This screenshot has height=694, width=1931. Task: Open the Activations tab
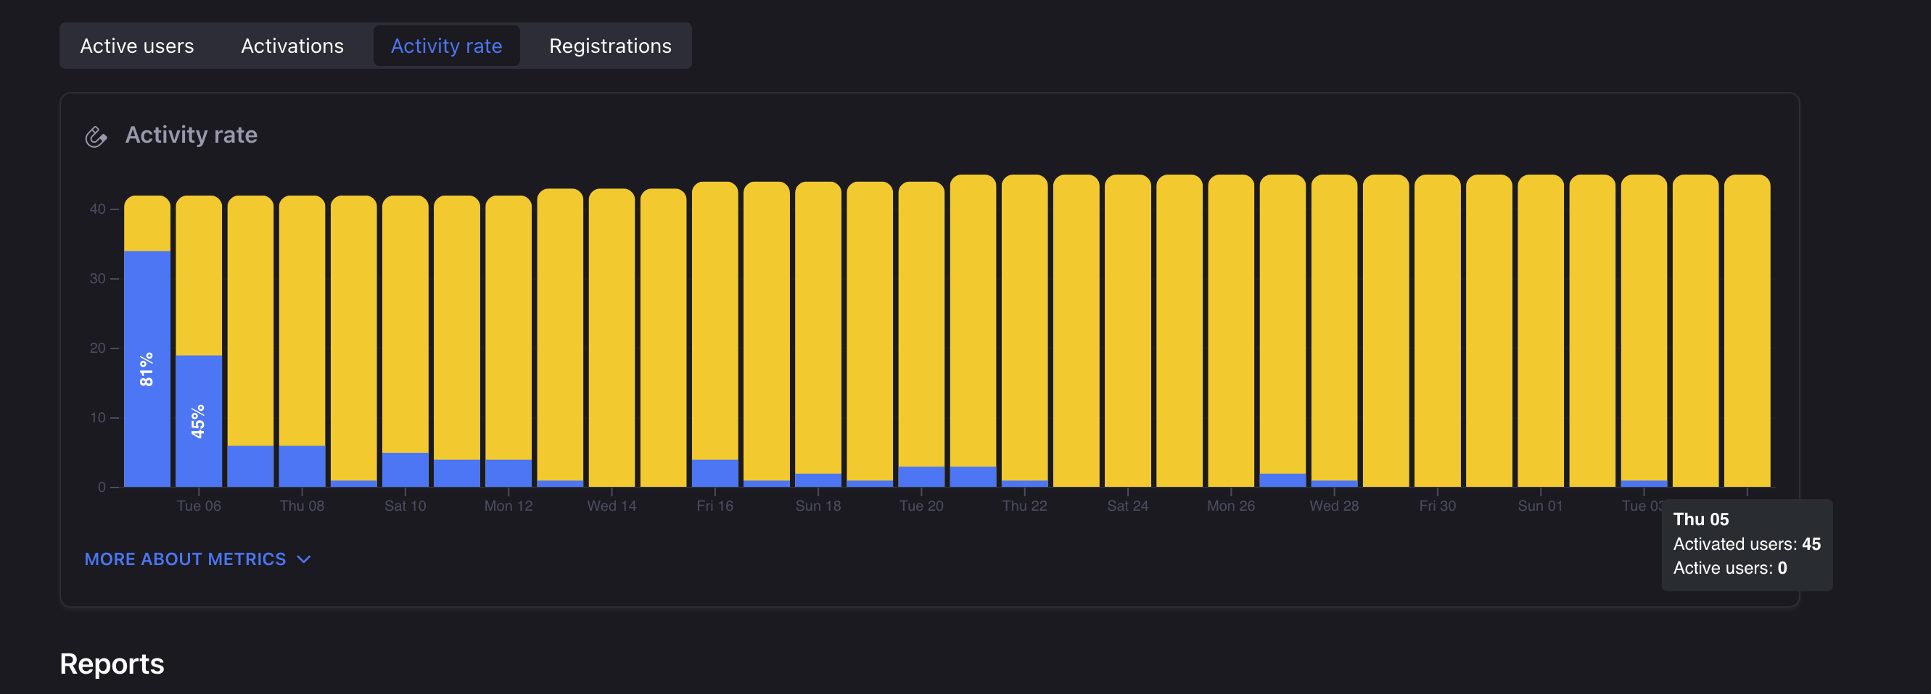(292, 46)
